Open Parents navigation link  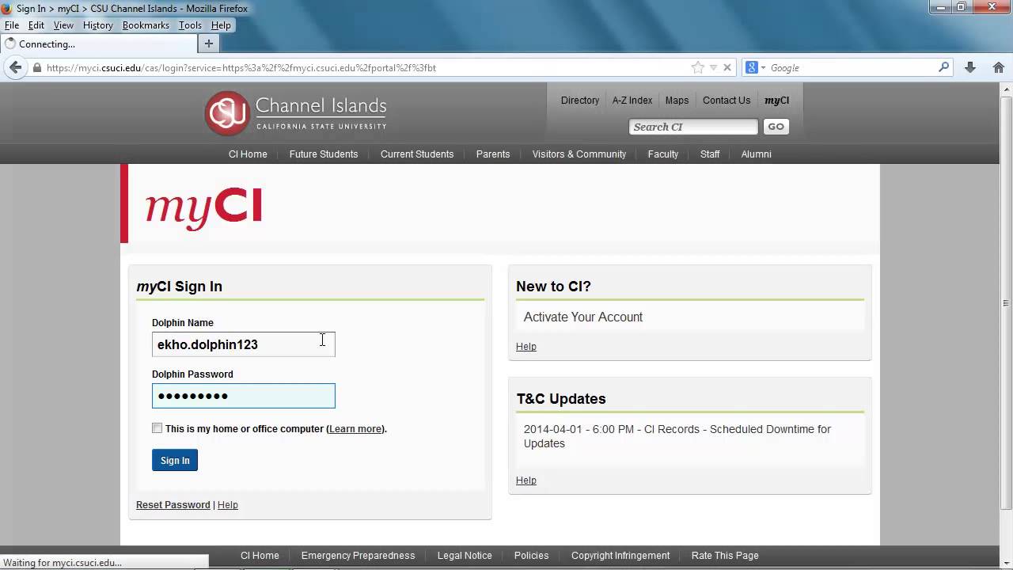tap(493, 154)
